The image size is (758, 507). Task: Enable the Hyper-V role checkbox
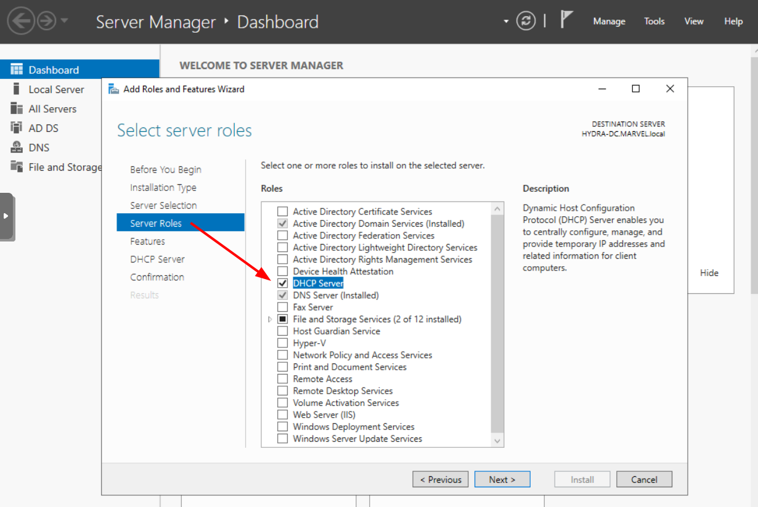click(x=283, y=343)
